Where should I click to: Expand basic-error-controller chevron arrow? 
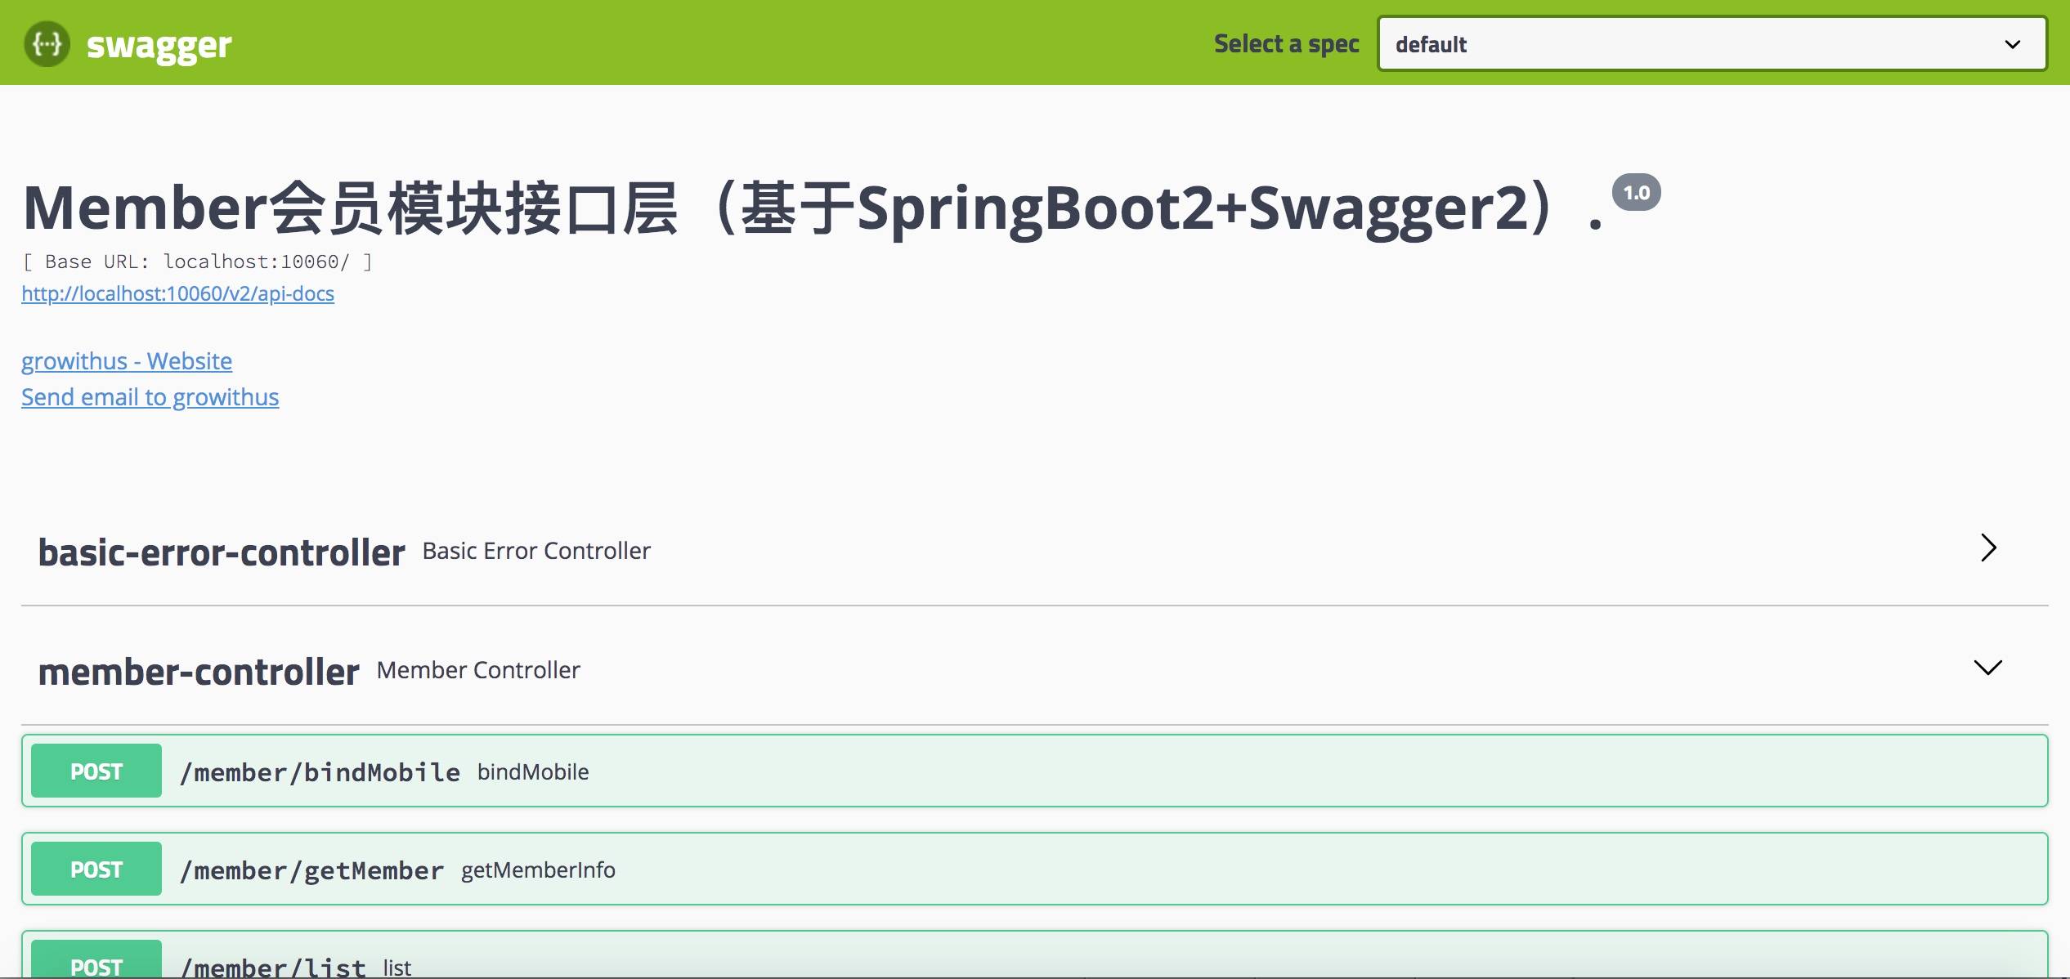[1988, 548]
